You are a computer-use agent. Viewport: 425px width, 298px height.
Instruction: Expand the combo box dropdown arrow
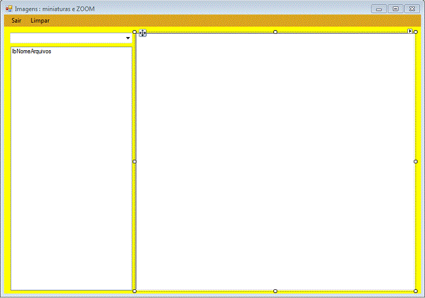pos(128,38)
